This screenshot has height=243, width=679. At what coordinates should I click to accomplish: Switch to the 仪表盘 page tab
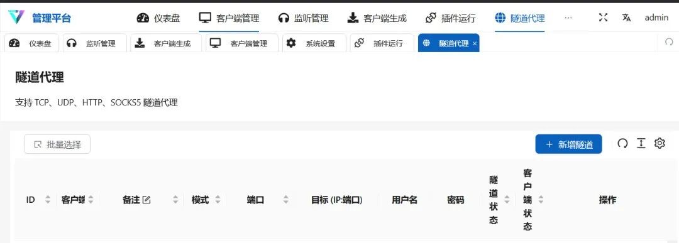pyautogui.click(x=31, y=43)
